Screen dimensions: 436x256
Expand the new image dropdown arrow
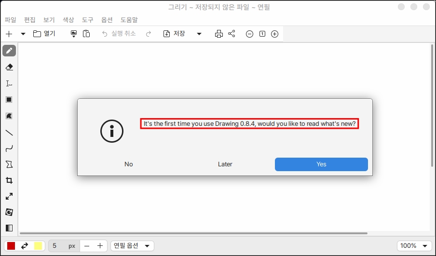coord(23,34)
